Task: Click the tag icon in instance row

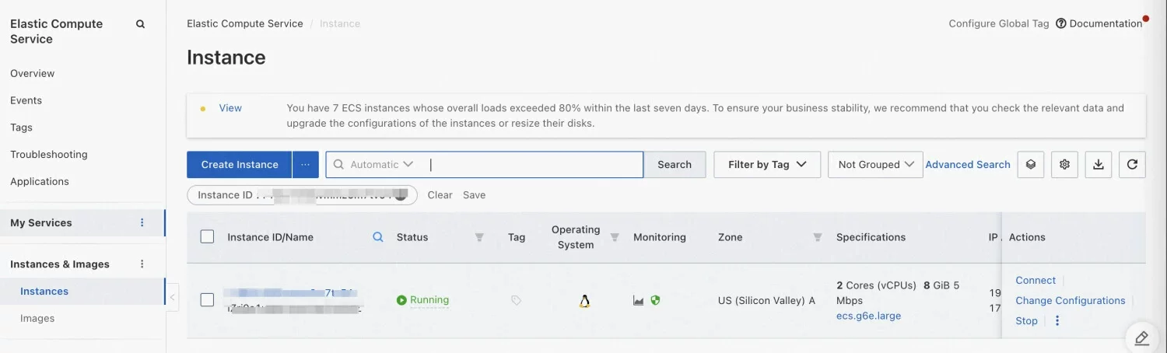Action: click(516, 300)
